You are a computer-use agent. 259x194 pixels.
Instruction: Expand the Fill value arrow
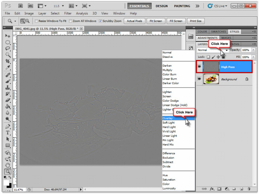click(x=253, y=57)
